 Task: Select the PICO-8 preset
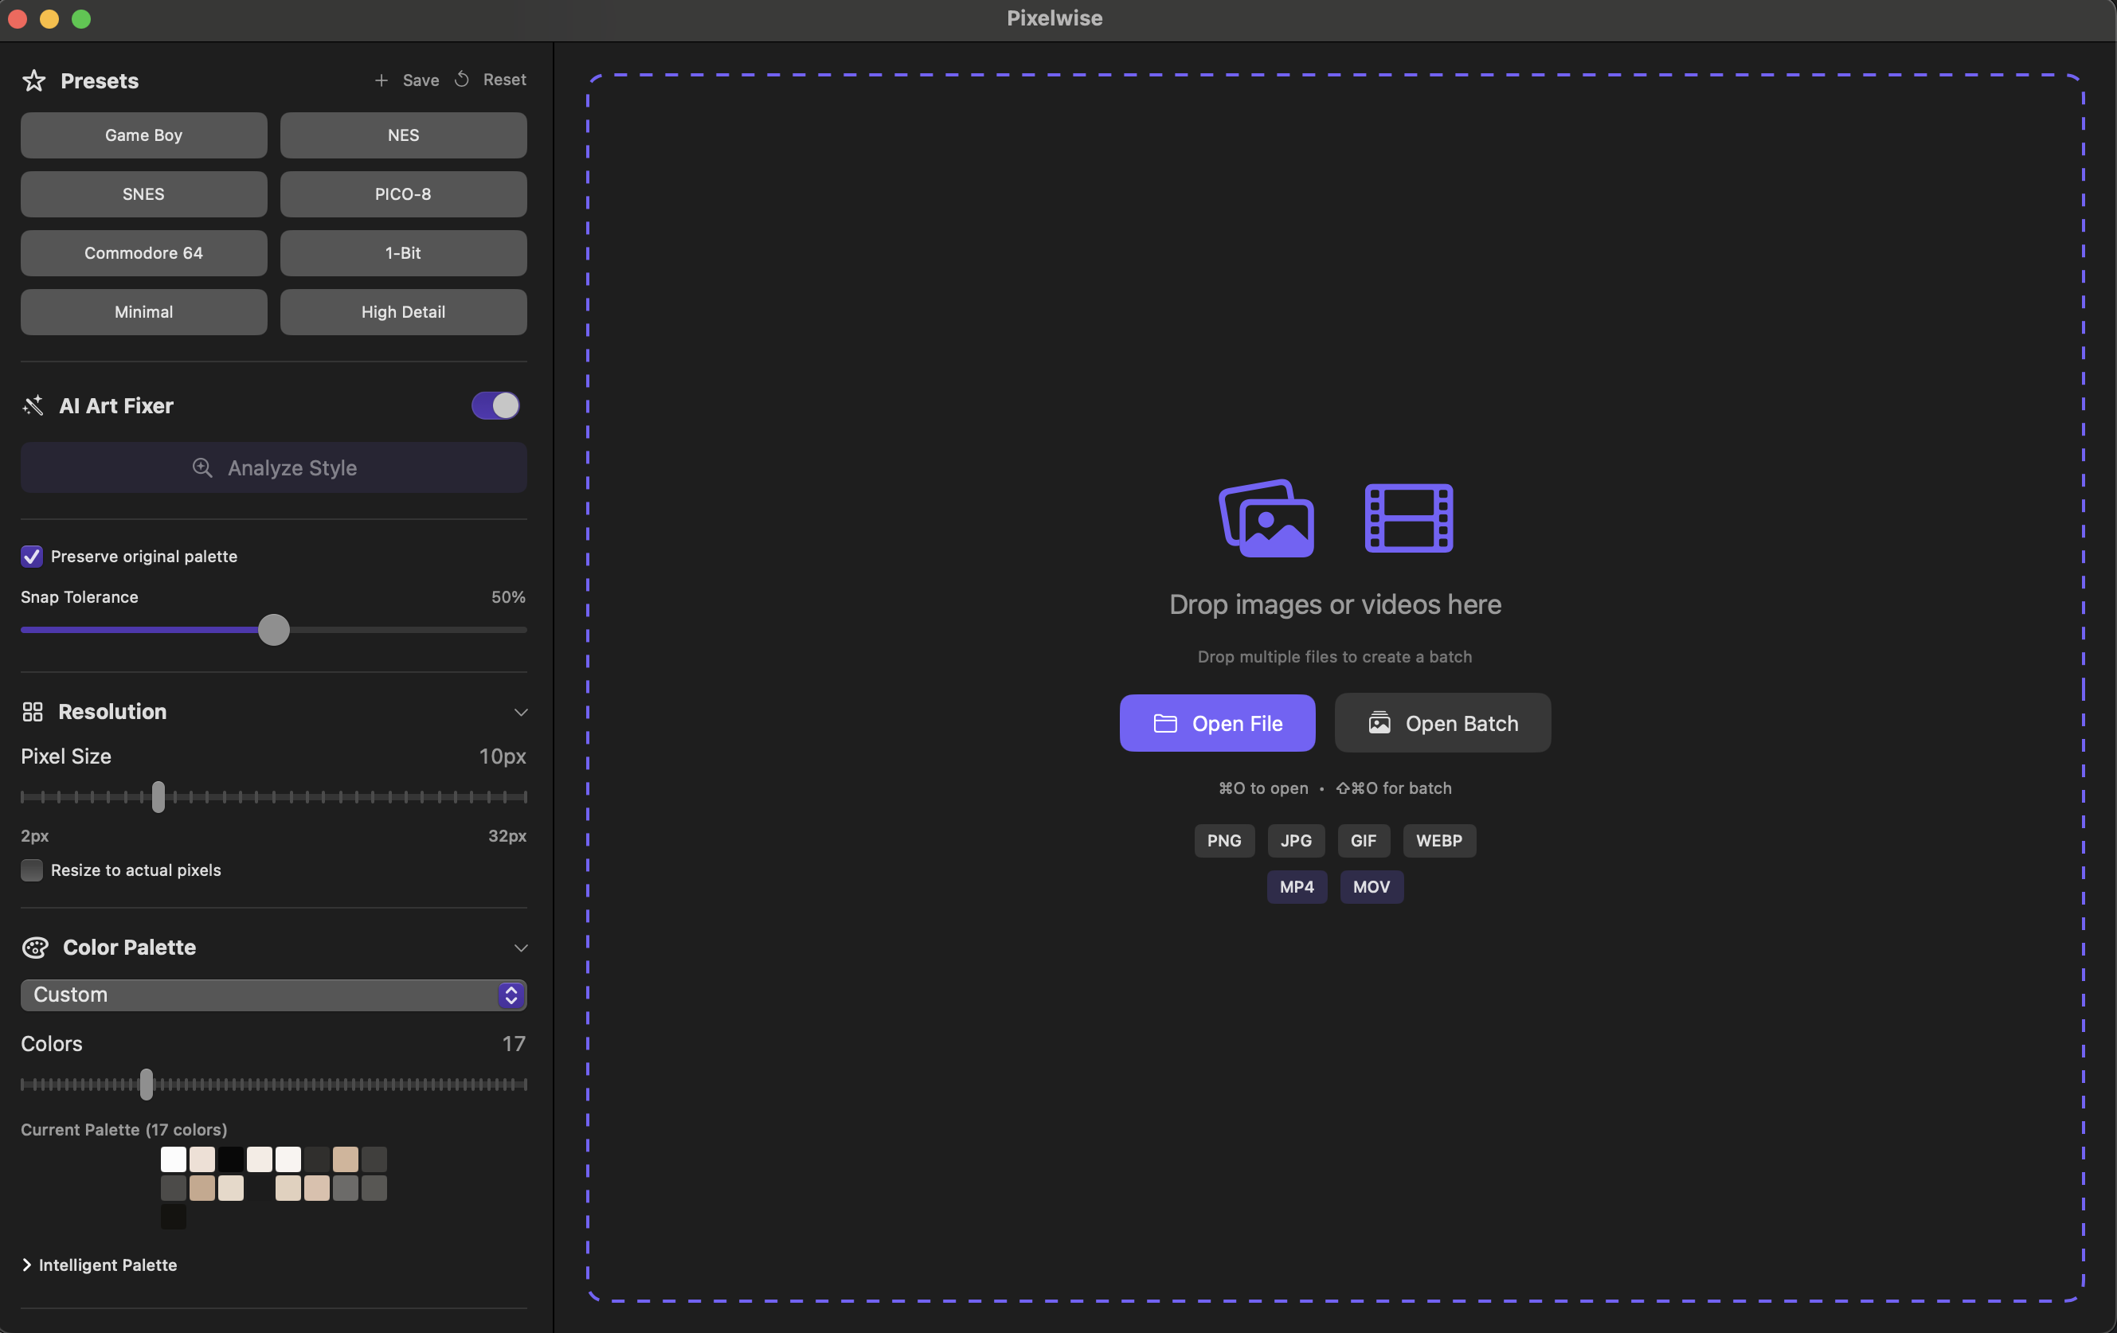point(403,194)
